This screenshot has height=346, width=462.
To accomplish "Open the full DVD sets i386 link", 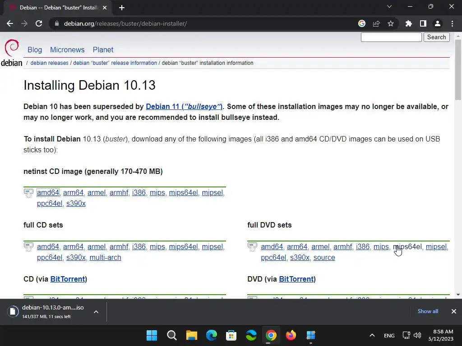I will click(363, 246).
